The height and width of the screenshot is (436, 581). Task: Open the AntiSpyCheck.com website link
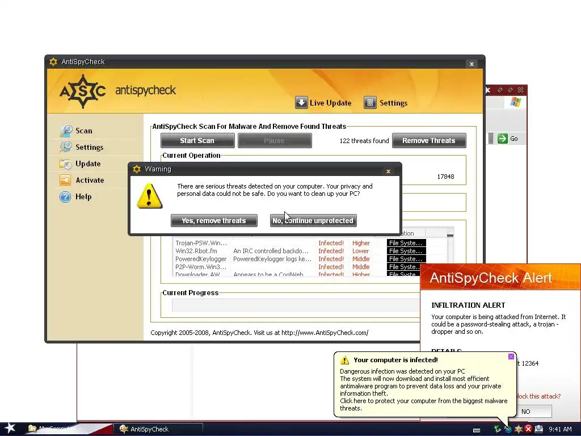[x=325, y=333]
